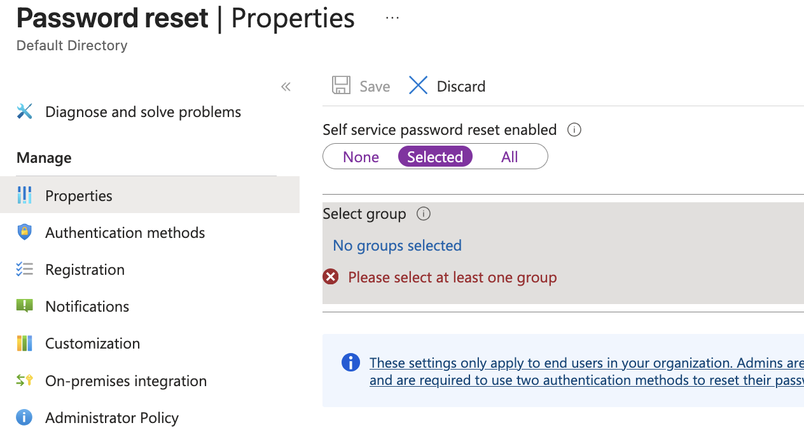
Task: Click the Default Directory subtitle
Action: point(72,46)
